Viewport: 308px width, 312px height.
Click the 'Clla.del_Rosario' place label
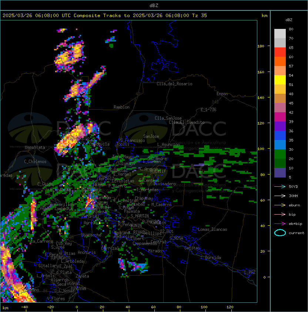coord(174,84)
